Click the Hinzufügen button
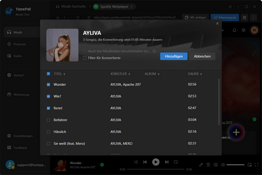262x175 pixels. pyautogui.click(x=174, y=56)
